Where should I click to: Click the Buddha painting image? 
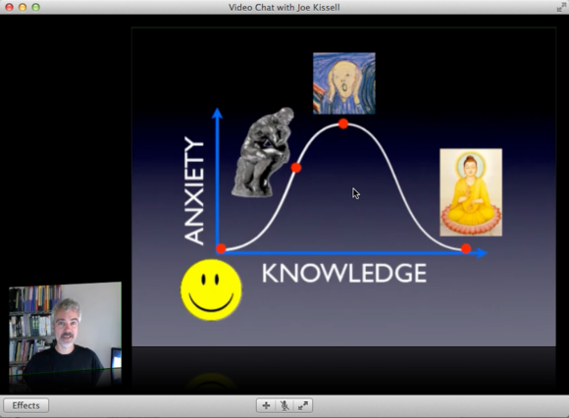[471, 192]
